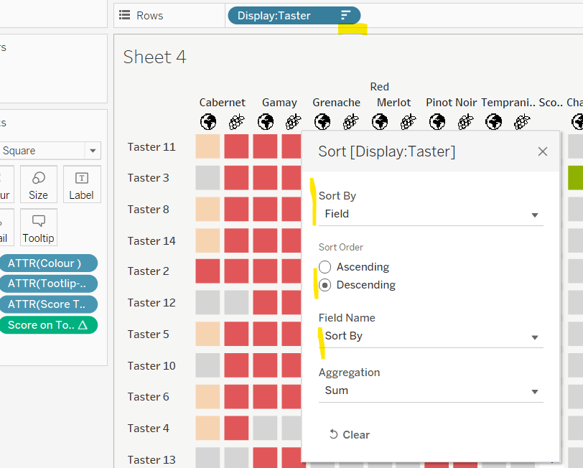Click the globe icon under Pinot Noir
The image size is (583, 468).
point(437,122)
